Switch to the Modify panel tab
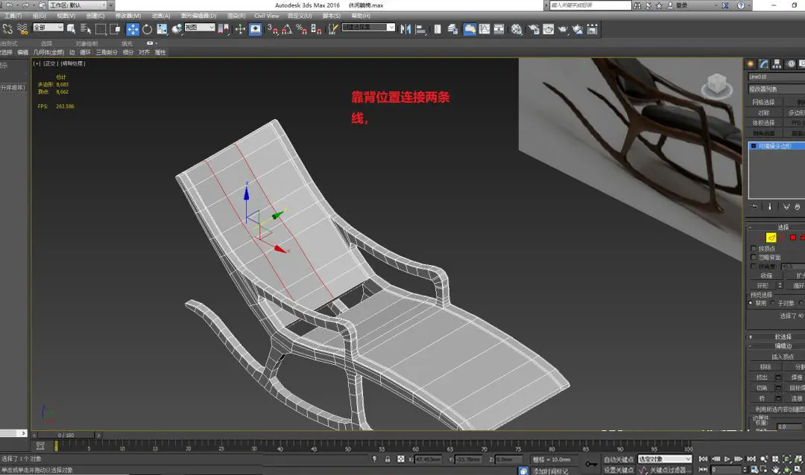805x475 pixels. [x=764, y=64]
